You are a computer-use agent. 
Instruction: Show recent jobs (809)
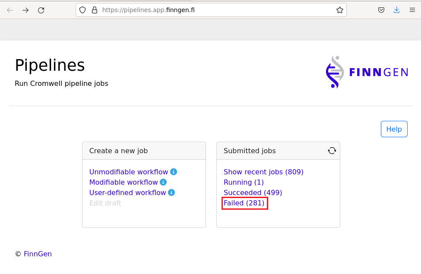pyautogui.click(x=263, y=172)
